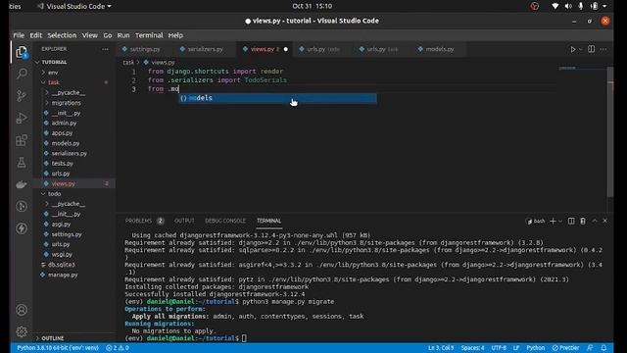Open the microphone indicator in top bar
627x353 pixels.
click(x=581, y=6)
